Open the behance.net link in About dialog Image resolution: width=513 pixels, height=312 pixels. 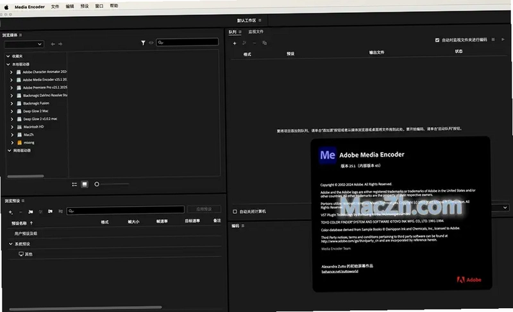(x=340, y=272)
